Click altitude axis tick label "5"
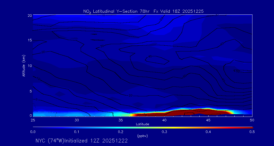The width and height of the screenshot is (274, 146). point(30,91)
